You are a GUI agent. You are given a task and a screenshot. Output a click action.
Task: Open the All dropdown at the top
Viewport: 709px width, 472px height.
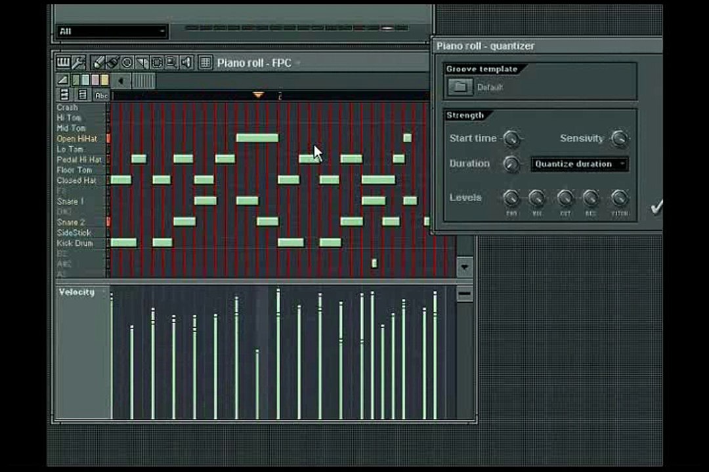[x=112, y=31]
